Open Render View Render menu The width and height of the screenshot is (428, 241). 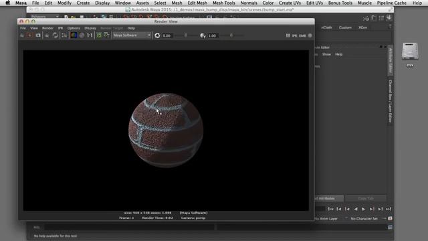[x=47, y=28]
